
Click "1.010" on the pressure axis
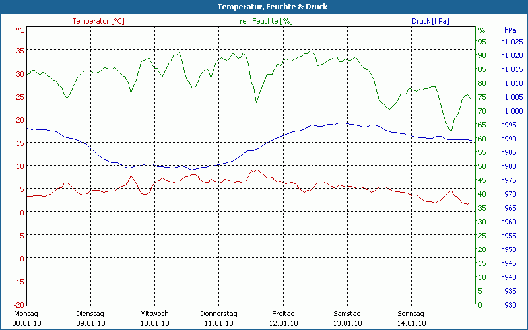(x=514, y=83)
